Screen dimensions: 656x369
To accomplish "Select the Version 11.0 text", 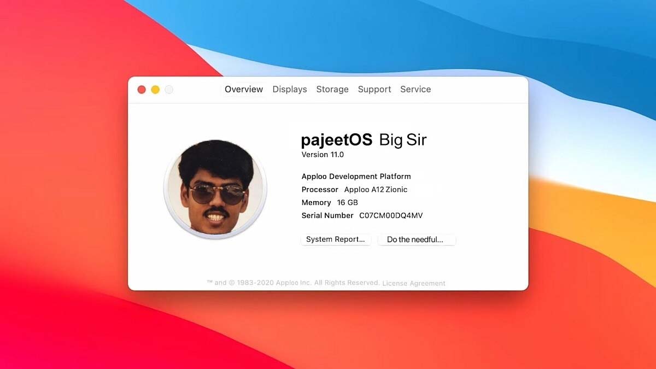I will coord(323,155).
